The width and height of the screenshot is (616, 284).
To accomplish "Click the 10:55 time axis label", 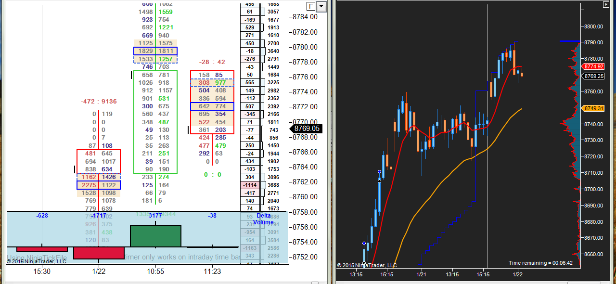I will (155, 271).
